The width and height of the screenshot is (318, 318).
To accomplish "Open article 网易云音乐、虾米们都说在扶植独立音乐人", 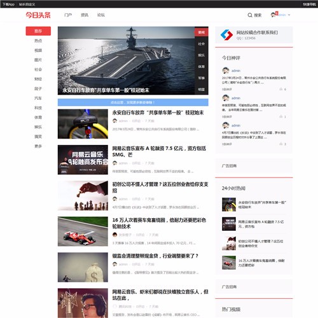I will 160,294.
